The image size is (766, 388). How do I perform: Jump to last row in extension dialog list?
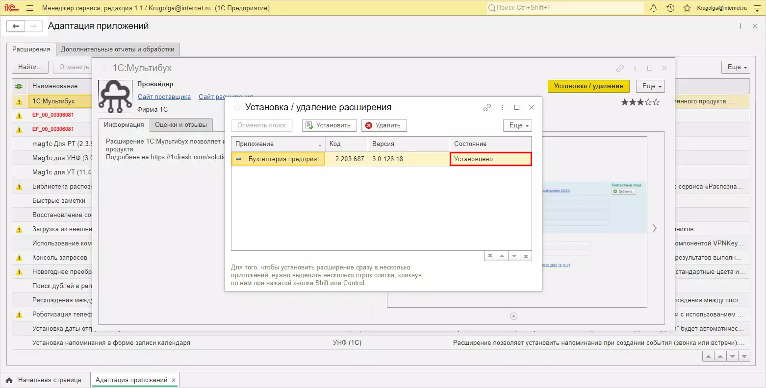(x=526, y=256)
